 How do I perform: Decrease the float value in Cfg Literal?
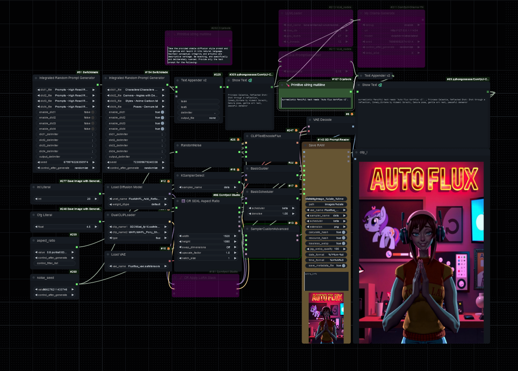point(36,227)
